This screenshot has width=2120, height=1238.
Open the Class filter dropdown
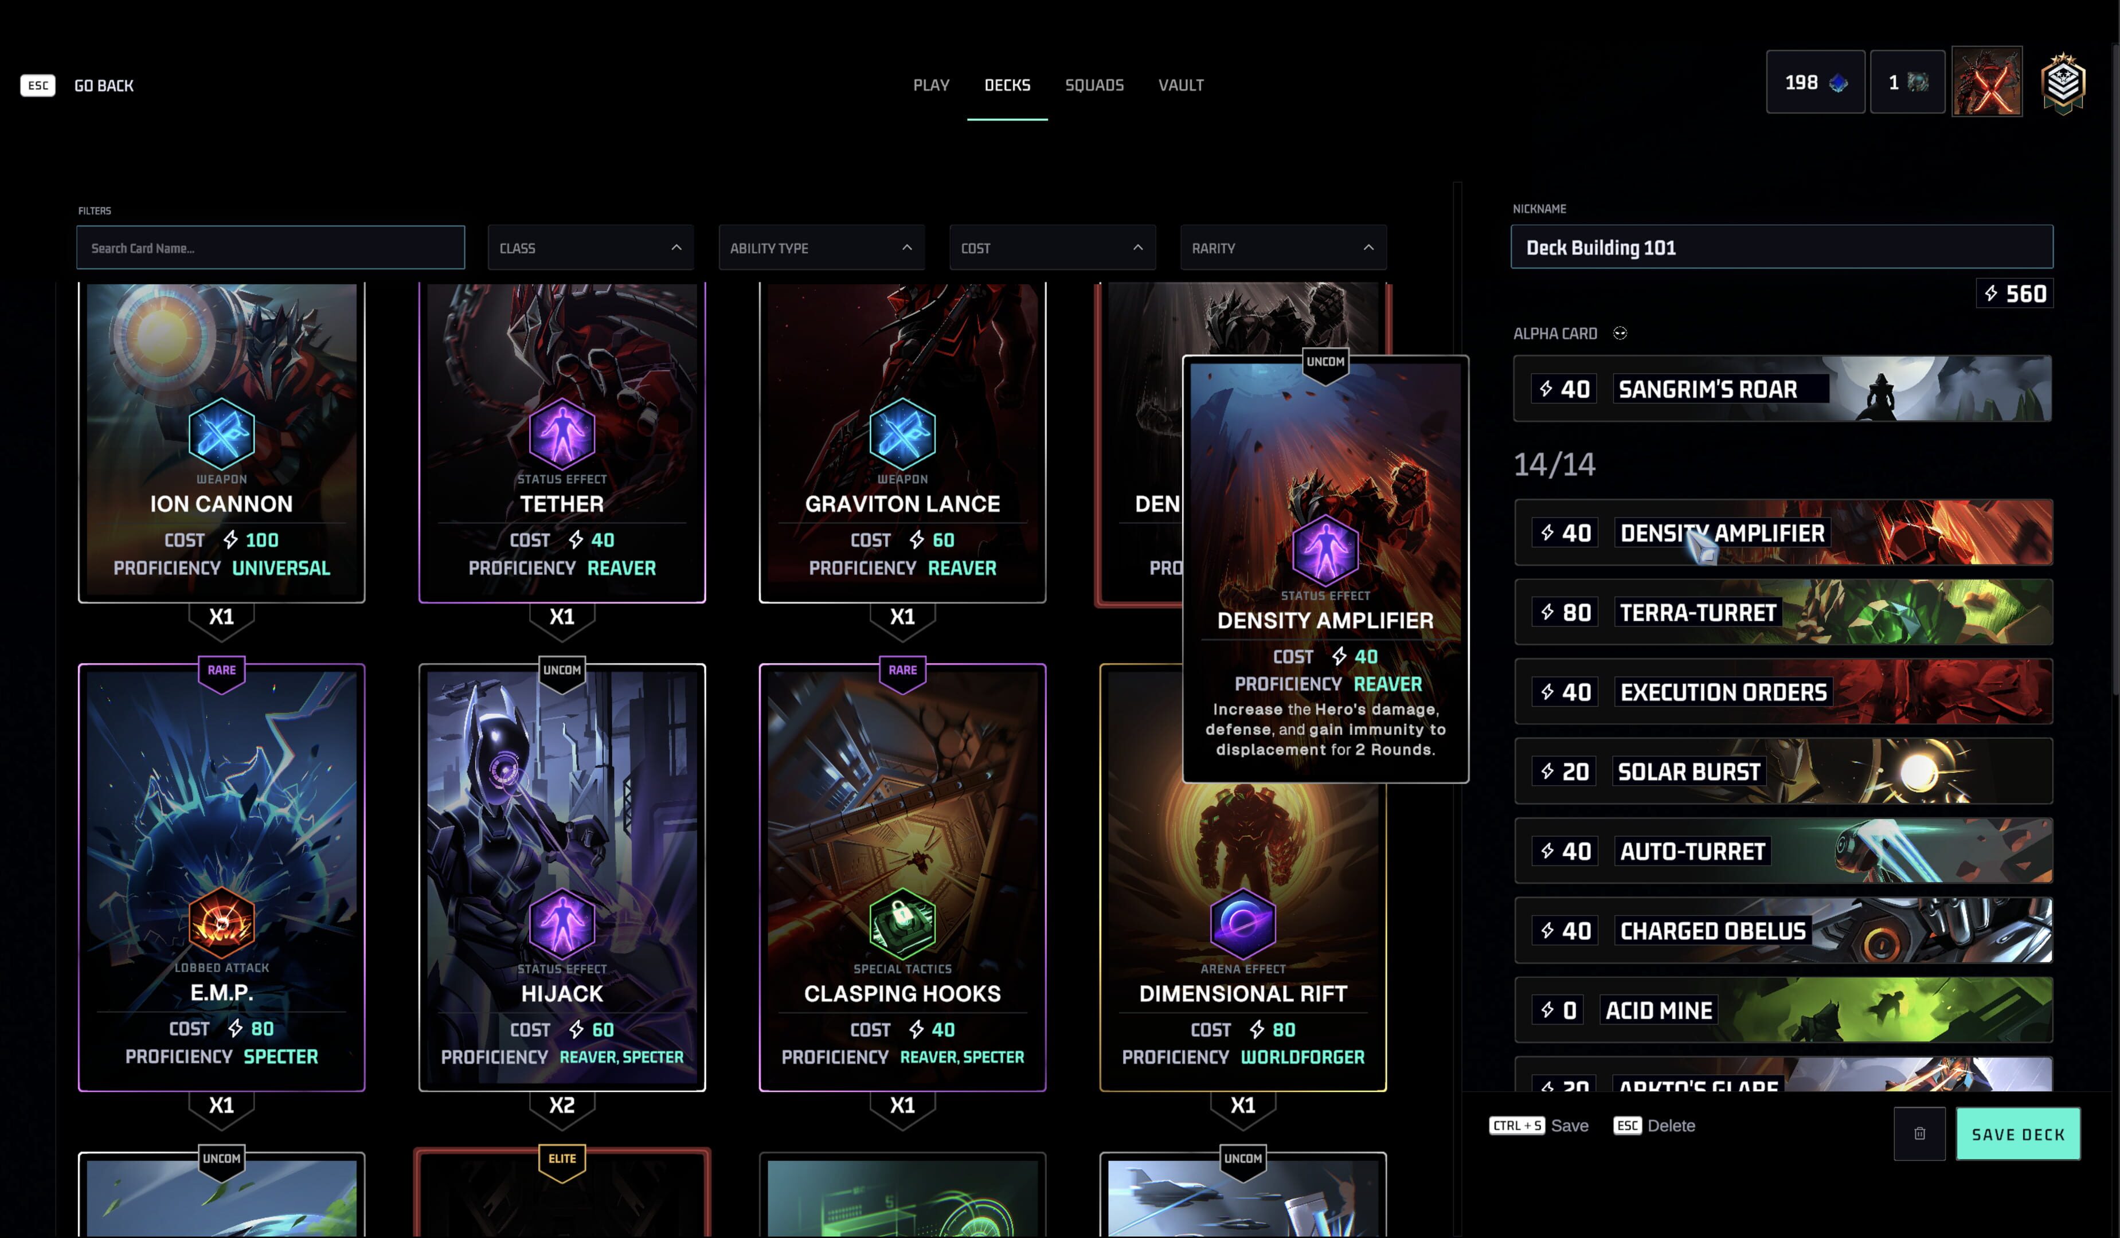coord(590,248)
